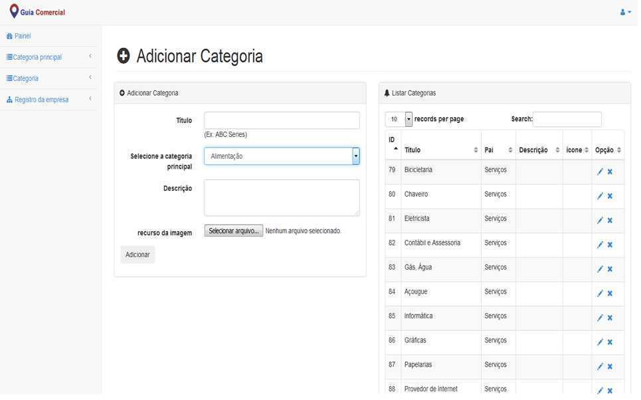Delete the Chaveiro category with X icon
The width and height of the screenshot is (641, 400).
tap(610, 196)
